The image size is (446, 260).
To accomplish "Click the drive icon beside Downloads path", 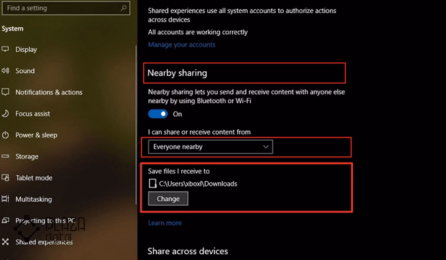I will [152, 183].
